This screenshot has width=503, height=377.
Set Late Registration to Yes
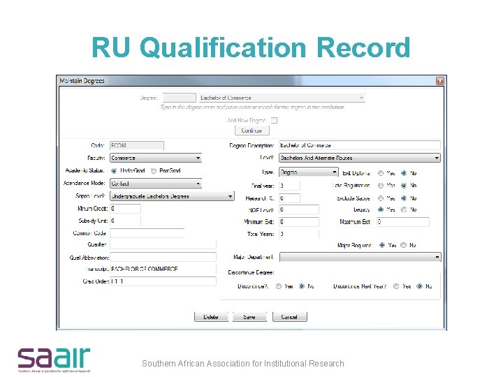(x=381, y=186)
